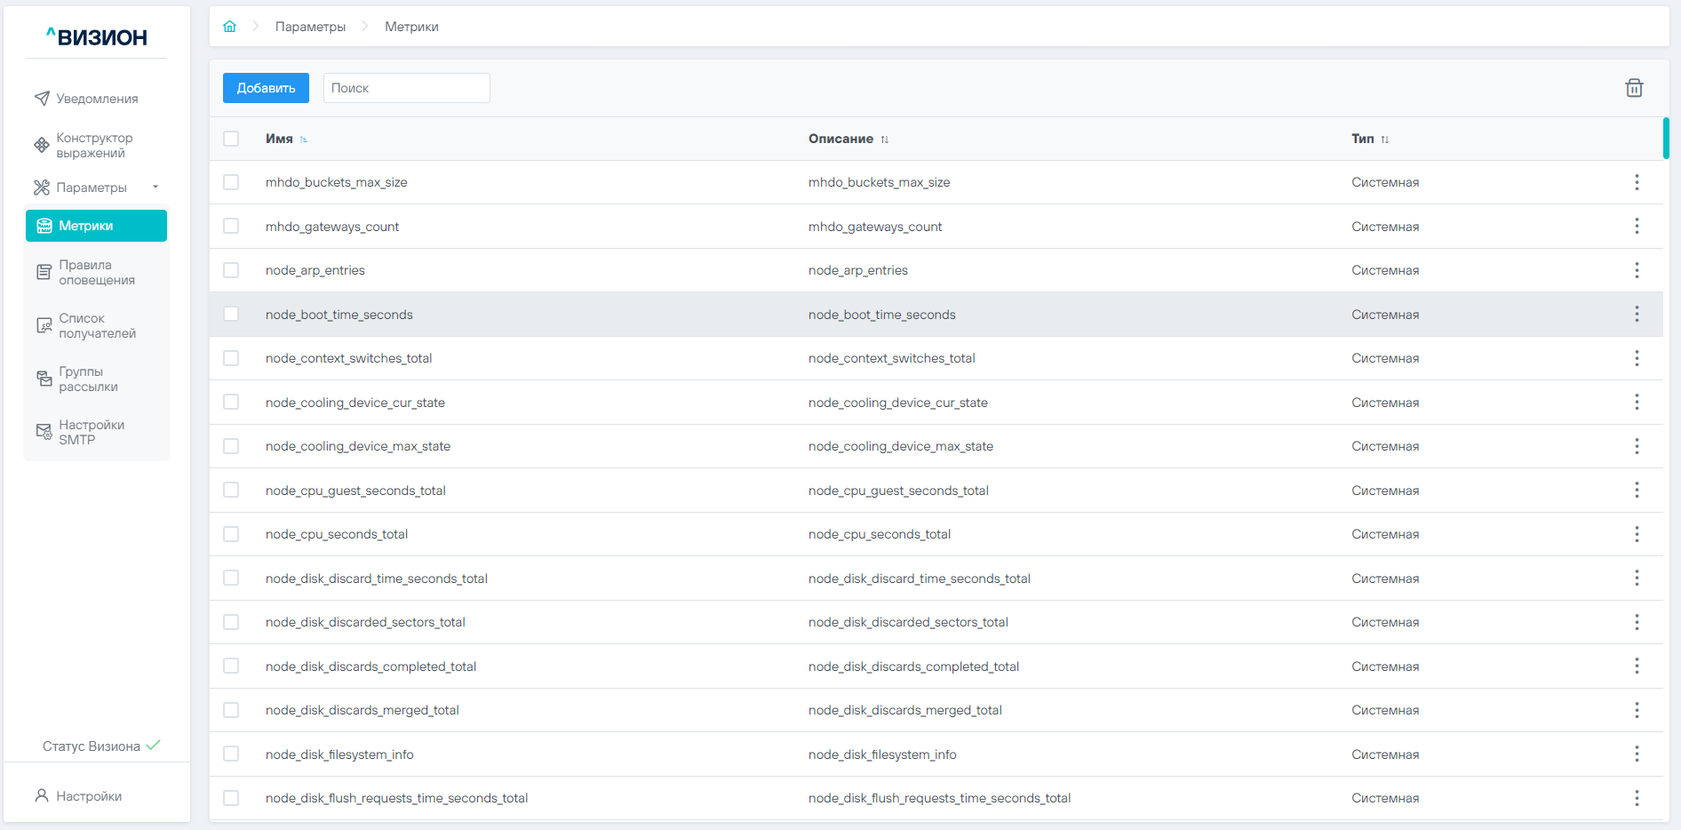
Task: Click the Alert Rules sidebar icon
Action: (44, 272)
